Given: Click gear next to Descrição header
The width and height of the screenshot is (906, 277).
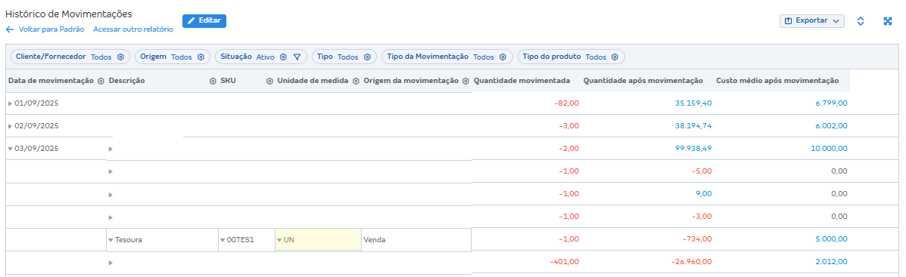Looking at the screenshot, I should point(213,82).
